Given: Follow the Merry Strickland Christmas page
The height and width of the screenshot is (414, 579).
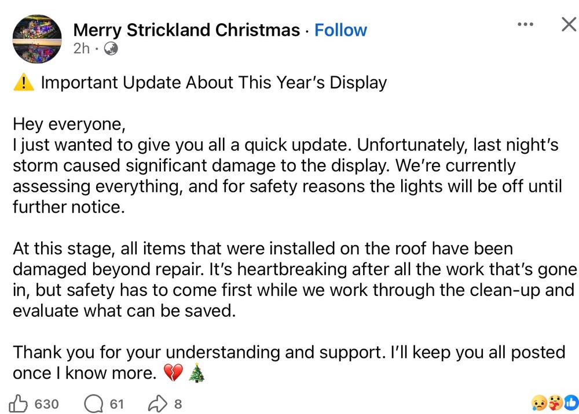Looking at the screenshot, I should [340, 30].
